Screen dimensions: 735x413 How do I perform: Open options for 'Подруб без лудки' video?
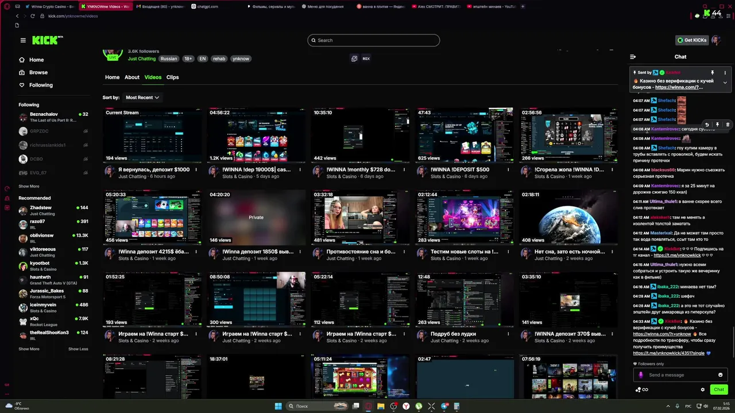508,334
